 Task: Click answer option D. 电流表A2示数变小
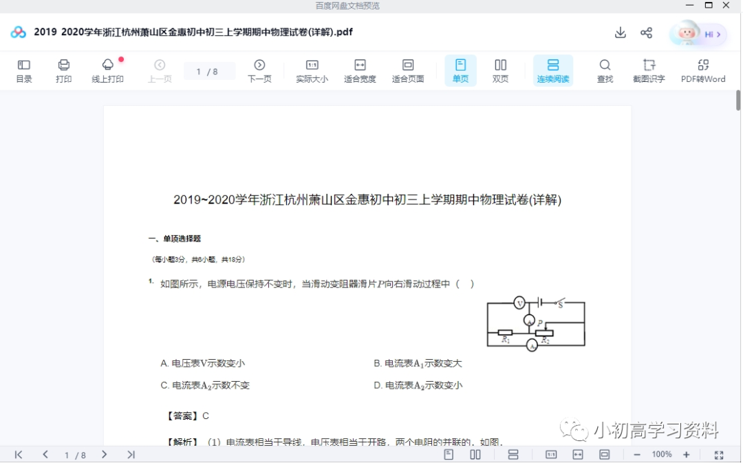coord(418,385)
